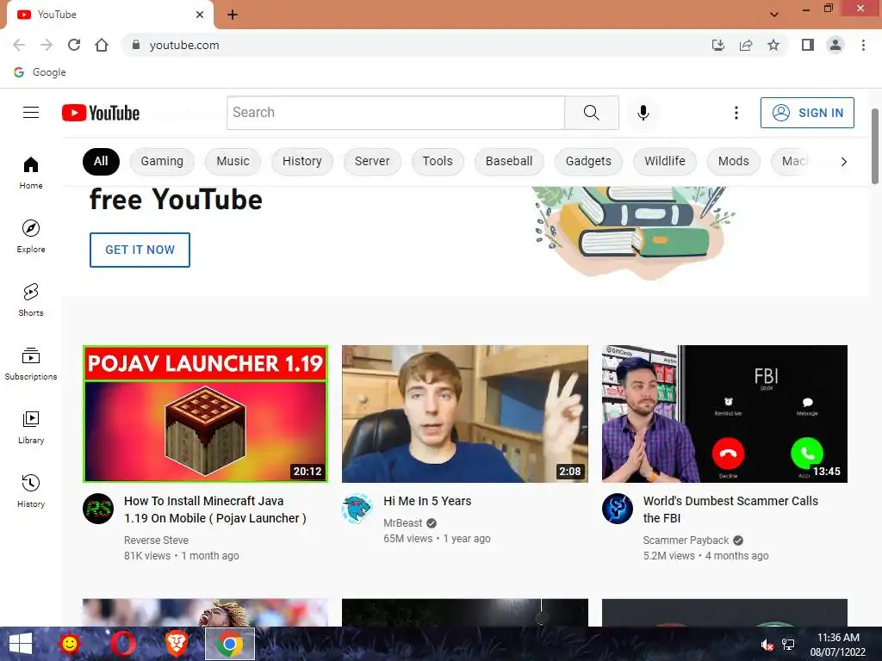
Task: Click the MrBeast channel avatar
Action: pyautogui.click(x=357, y=509)
